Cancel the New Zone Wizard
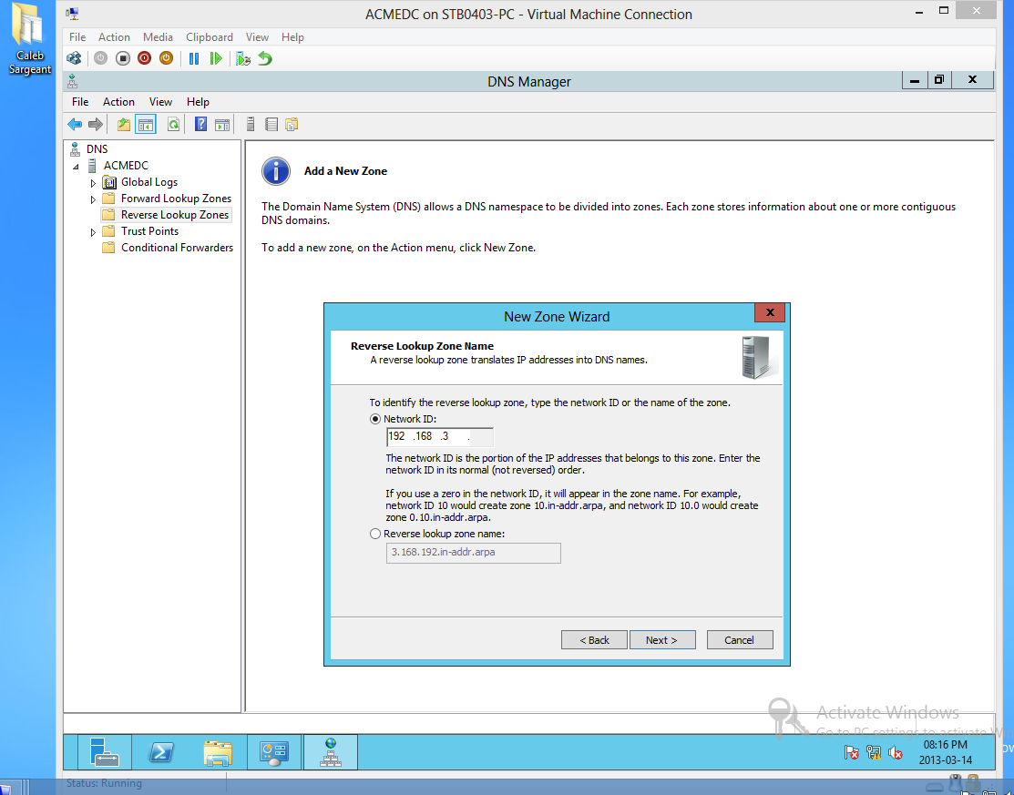 [x=740, y=640]
